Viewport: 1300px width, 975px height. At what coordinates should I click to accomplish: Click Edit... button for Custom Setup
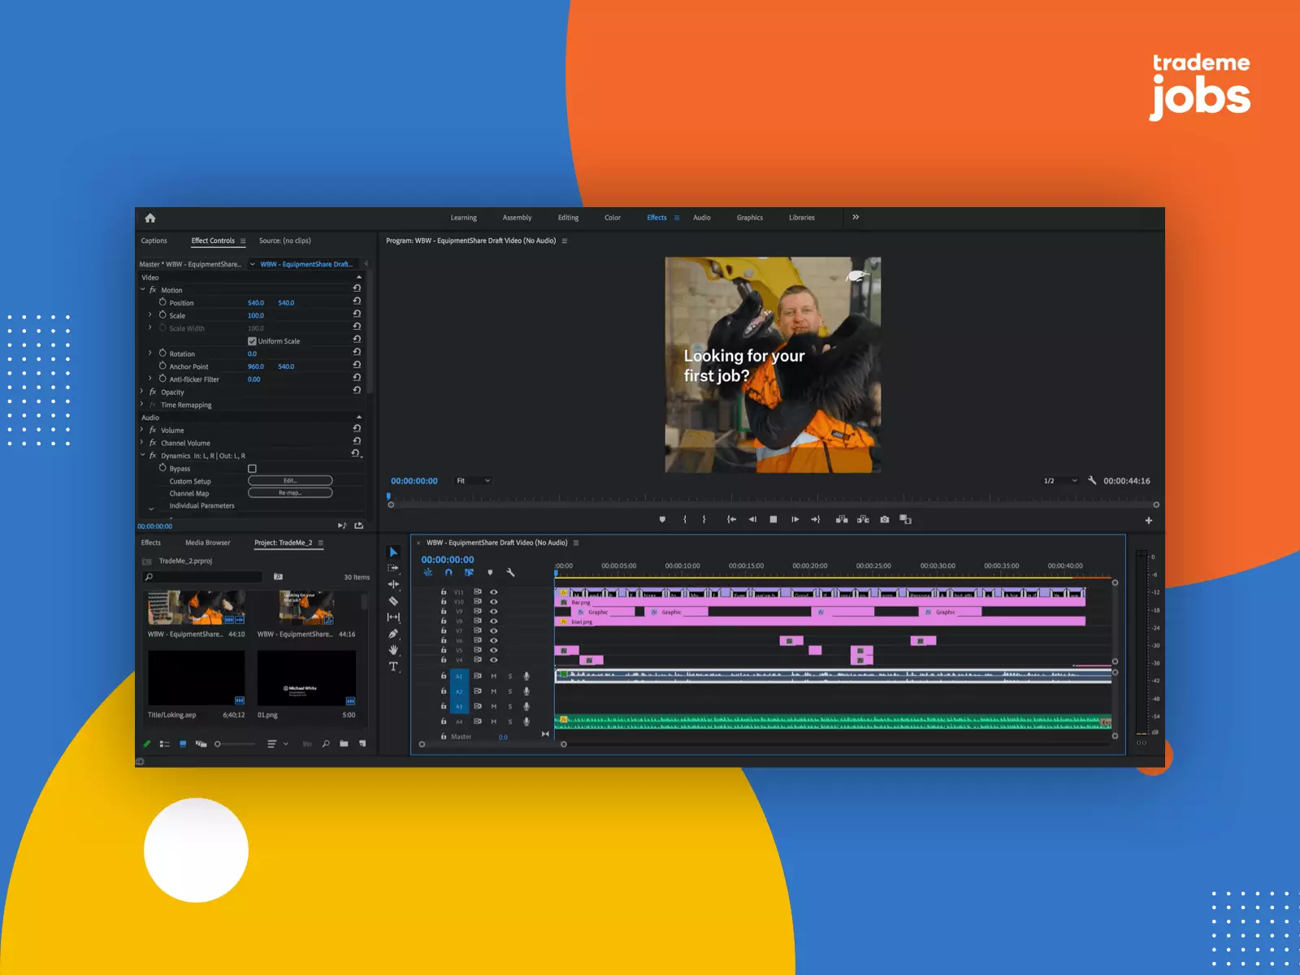290,480
